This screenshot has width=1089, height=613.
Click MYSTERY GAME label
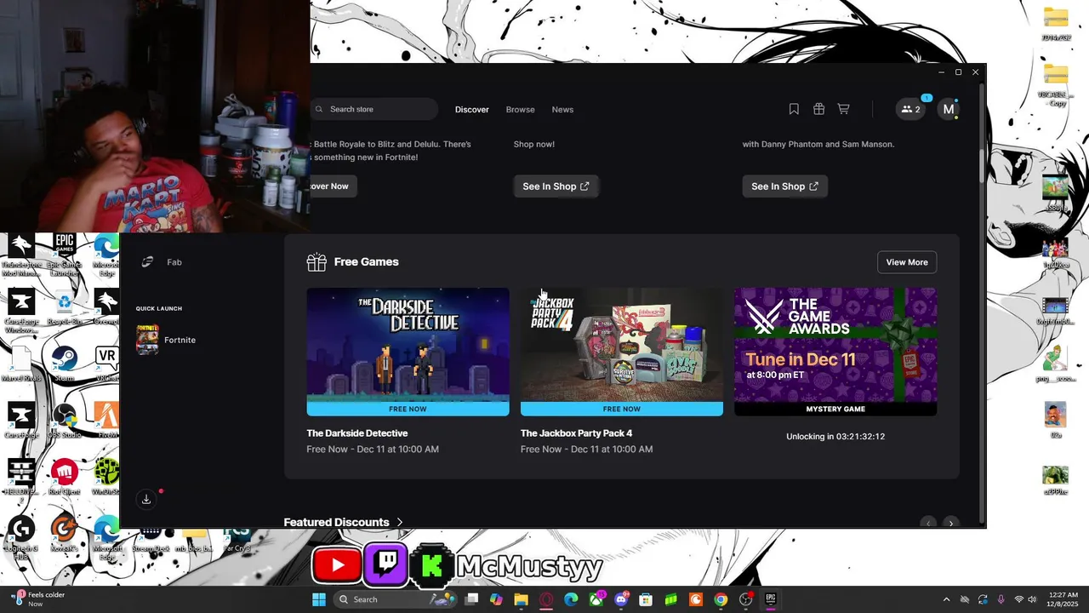click(x=835, y=409)
